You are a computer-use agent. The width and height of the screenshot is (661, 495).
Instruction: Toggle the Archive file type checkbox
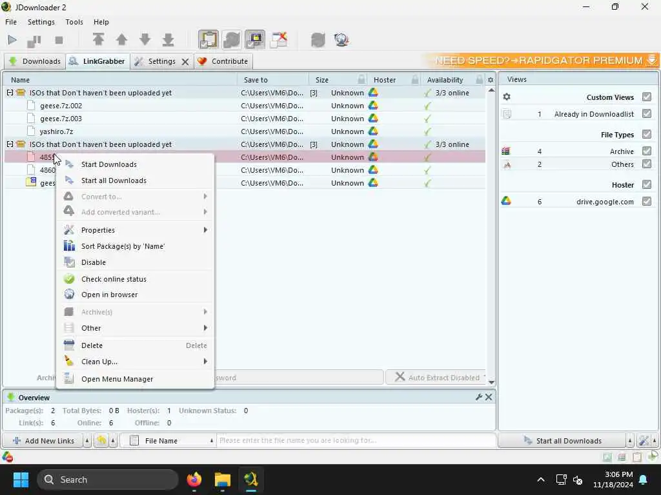pos(647,151)
